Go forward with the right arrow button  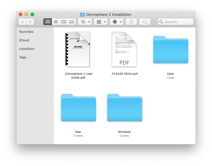click(x=30, y=22)
